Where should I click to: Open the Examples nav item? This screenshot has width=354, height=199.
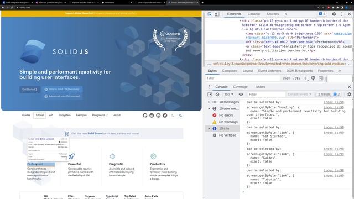[81, 115]
